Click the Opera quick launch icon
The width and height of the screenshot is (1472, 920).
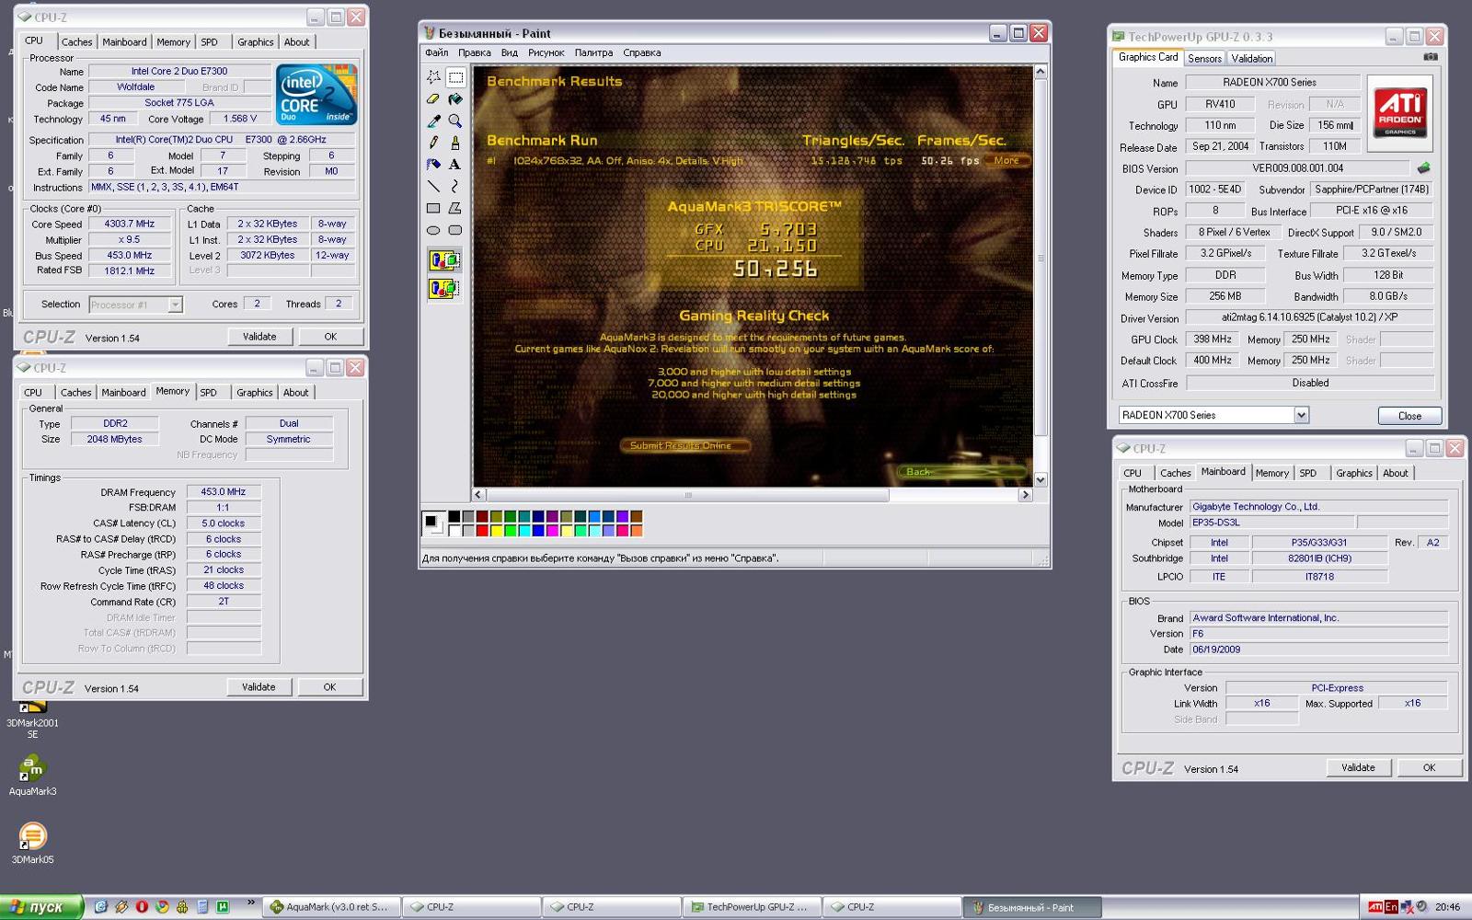click(x=142, y=906)
